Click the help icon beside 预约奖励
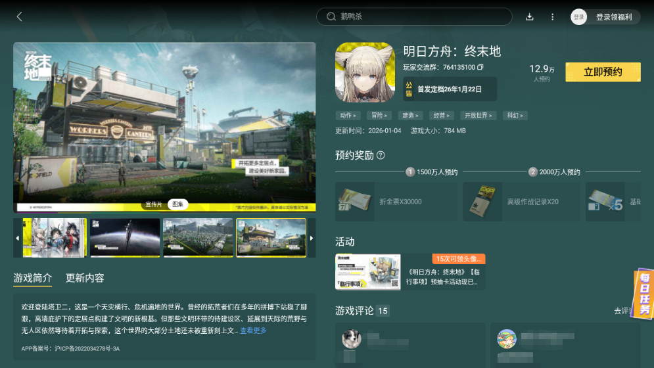This screenshot has height=368, width=654. tap(381, 155)
